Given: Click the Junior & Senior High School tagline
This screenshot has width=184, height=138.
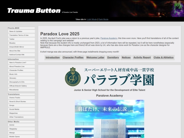Looking at the screenshot, I should (109, 90).
